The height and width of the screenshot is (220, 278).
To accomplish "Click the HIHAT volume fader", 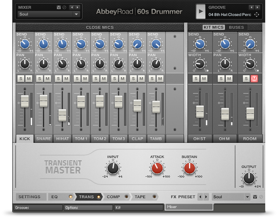I will click(62, 115).
